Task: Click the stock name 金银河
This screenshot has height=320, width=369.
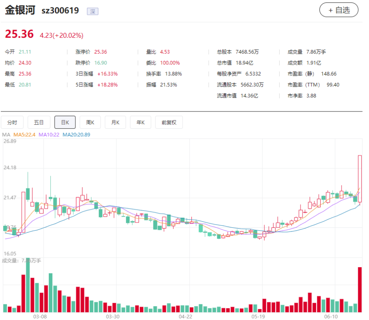Action: click(x=20, y=10)
